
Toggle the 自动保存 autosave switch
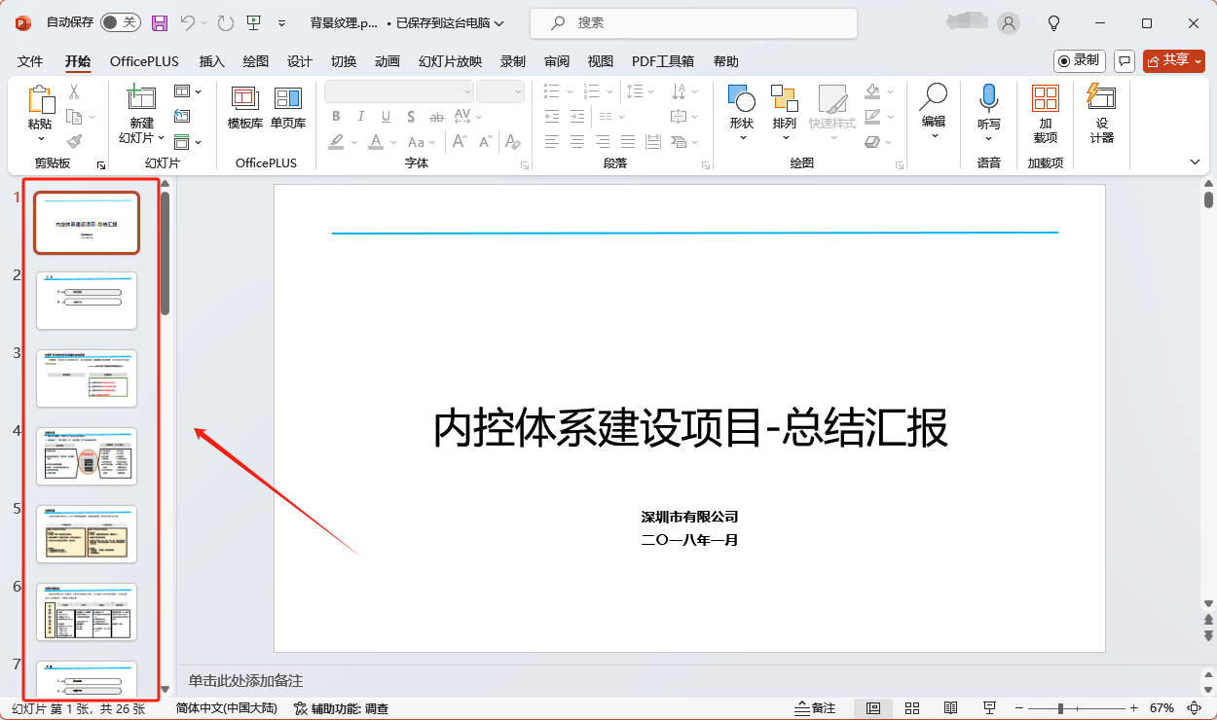click(x=120, y=22)
